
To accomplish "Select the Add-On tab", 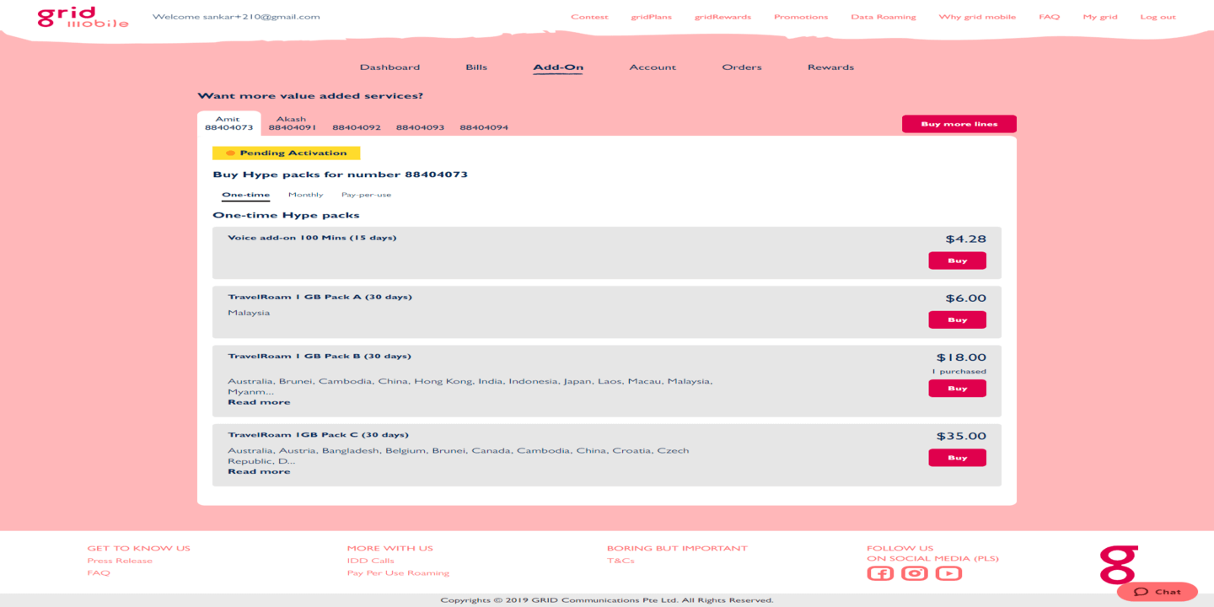I will point(558,67).
